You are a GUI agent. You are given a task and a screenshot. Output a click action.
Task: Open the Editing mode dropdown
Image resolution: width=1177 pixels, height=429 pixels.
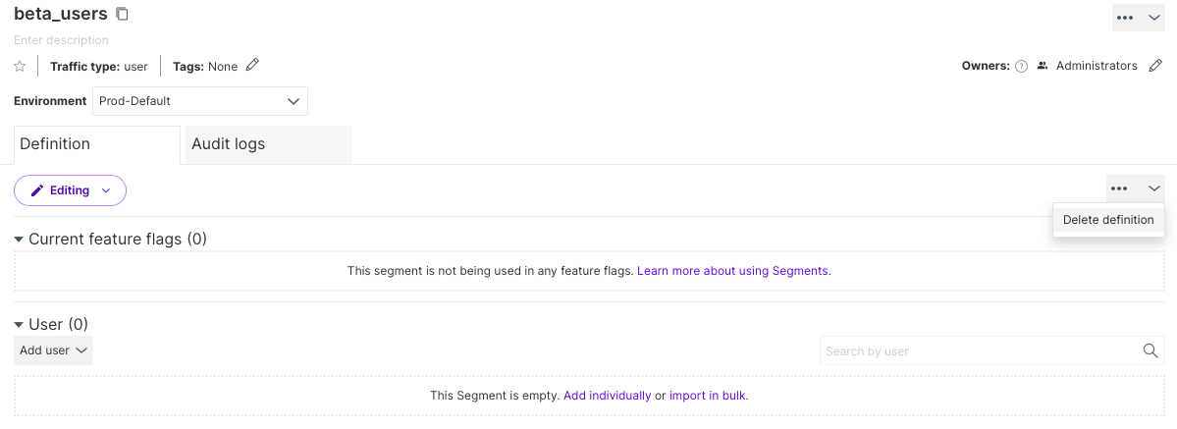click(70, 190)
